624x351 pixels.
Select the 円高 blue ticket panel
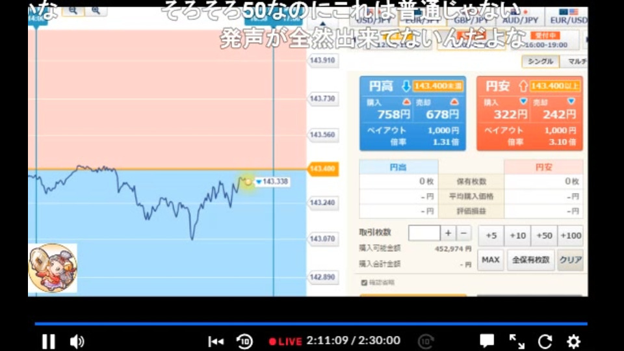[x=413, y=113]
